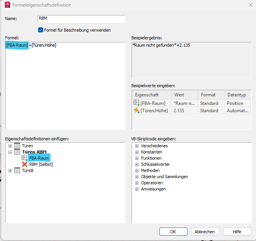Image resolution: width=256 pixels, height=241 pixels.
Task: Click into the Name input field
Action: (81, 19)
